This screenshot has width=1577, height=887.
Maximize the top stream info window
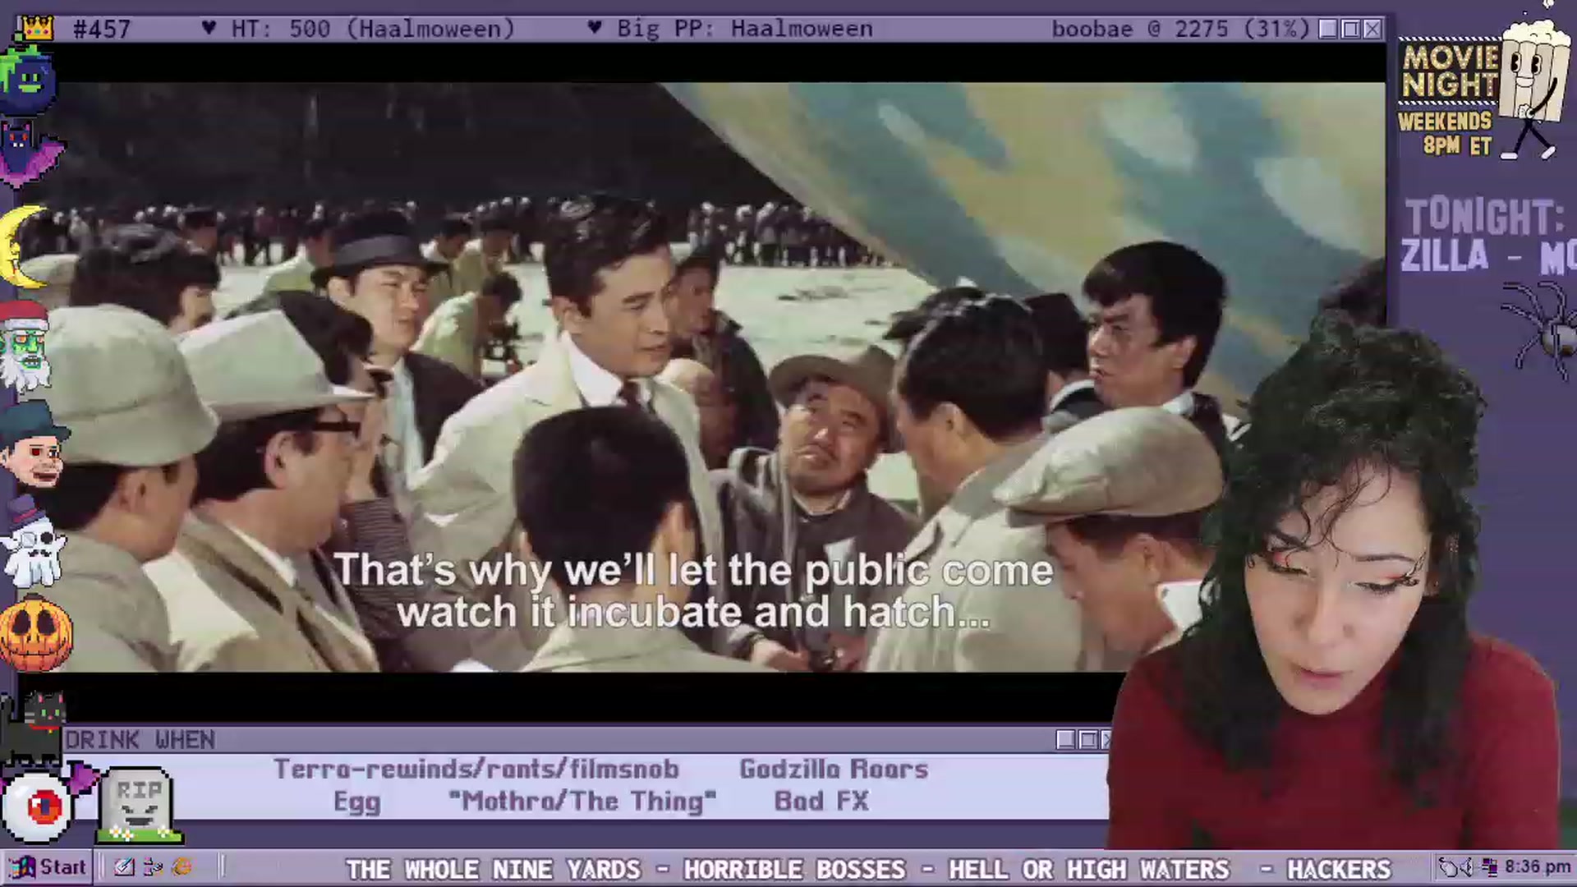[x=1350, y=30]
